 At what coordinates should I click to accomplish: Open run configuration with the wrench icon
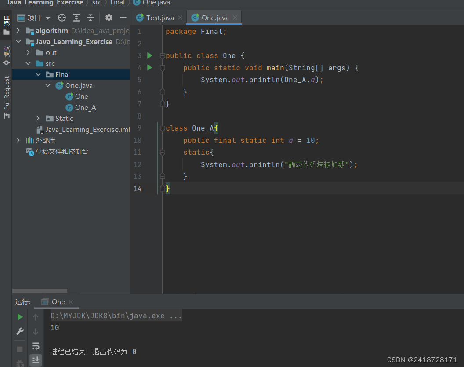pos(19,331)
